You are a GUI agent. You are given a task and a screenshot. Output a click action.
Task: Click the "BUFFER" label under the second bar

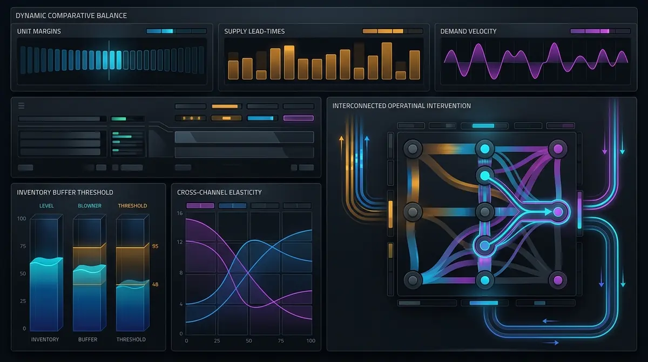pyautogui.click(x=88, y=339)
